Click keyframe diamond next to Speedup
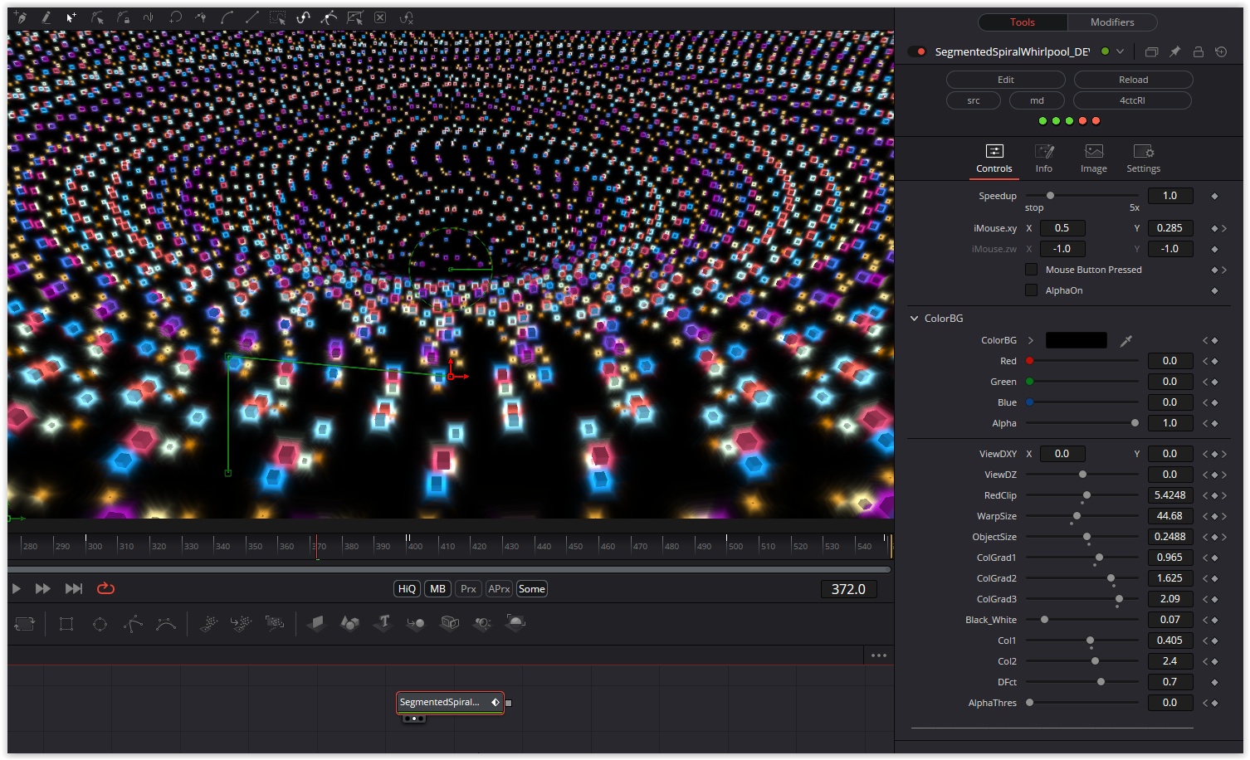This screenshot has height=760, width=1250. point(1214,196)
